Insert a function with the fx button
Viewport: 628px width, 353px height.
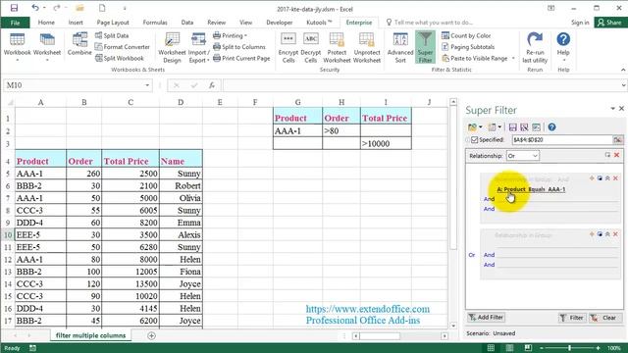(212, 85)
